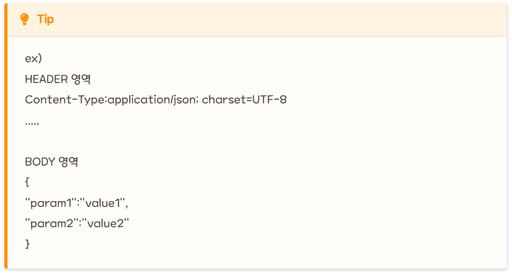Click the orange left border bar
Screen dimensions: 512x274
(x=6, y=136)
